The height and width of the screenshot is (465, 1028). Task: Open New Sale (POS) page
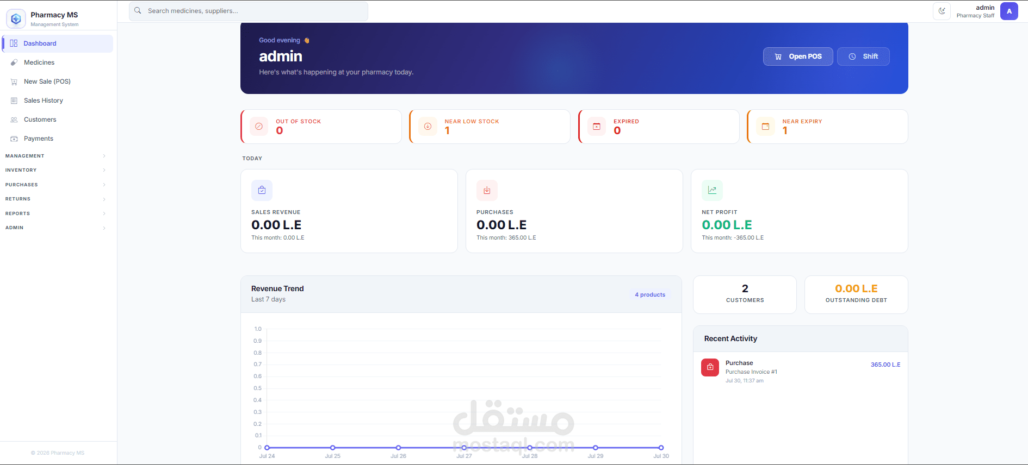(58, 81)
